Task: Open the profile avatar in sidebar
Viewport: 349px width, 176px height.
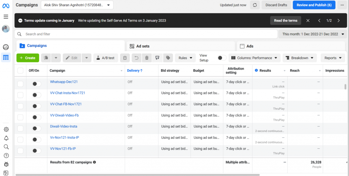Action: [x=6, y=29]
